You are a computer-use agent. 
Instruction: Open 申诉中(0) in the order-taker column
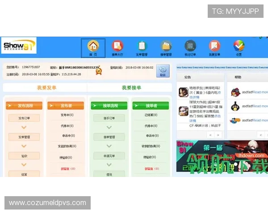152,136
